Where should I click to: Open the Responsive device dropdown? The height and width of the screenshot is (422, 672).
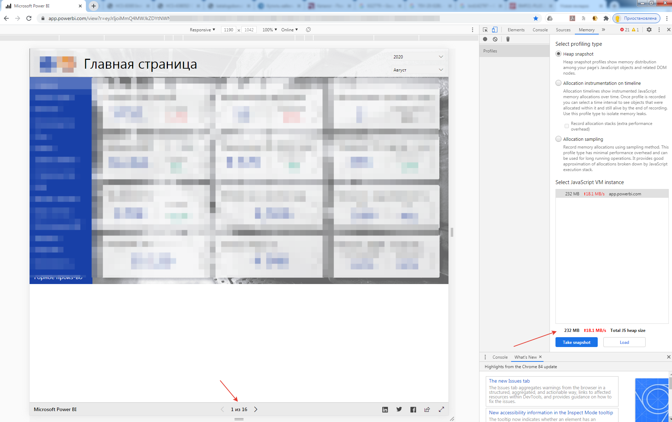[202, 30]
